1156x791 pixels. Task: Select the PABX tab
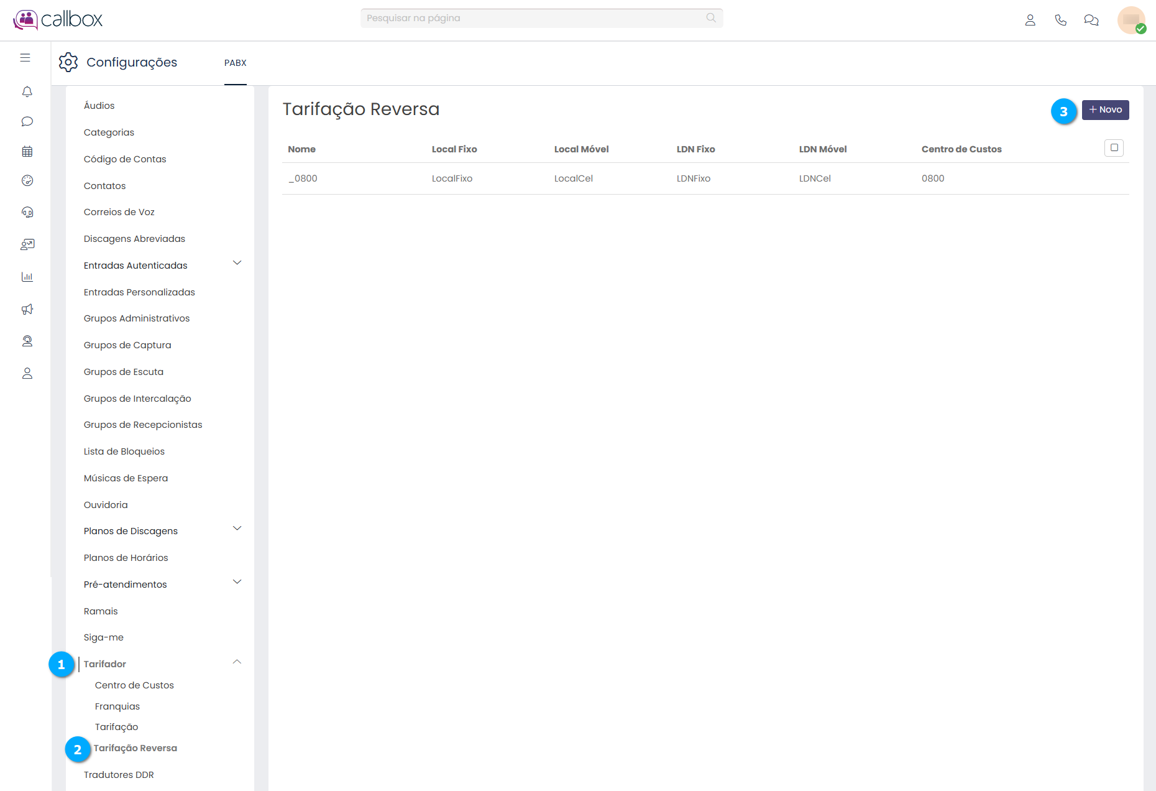235,63
